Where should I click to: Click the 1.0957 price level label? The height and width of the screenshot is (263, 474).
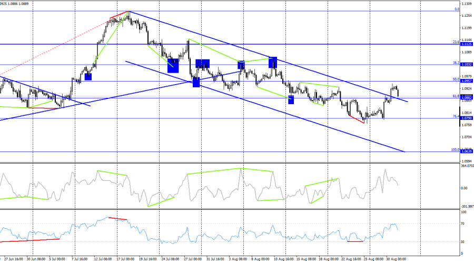point(467,81)
